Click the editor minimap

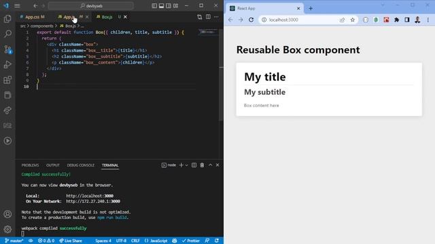[208, 32]
